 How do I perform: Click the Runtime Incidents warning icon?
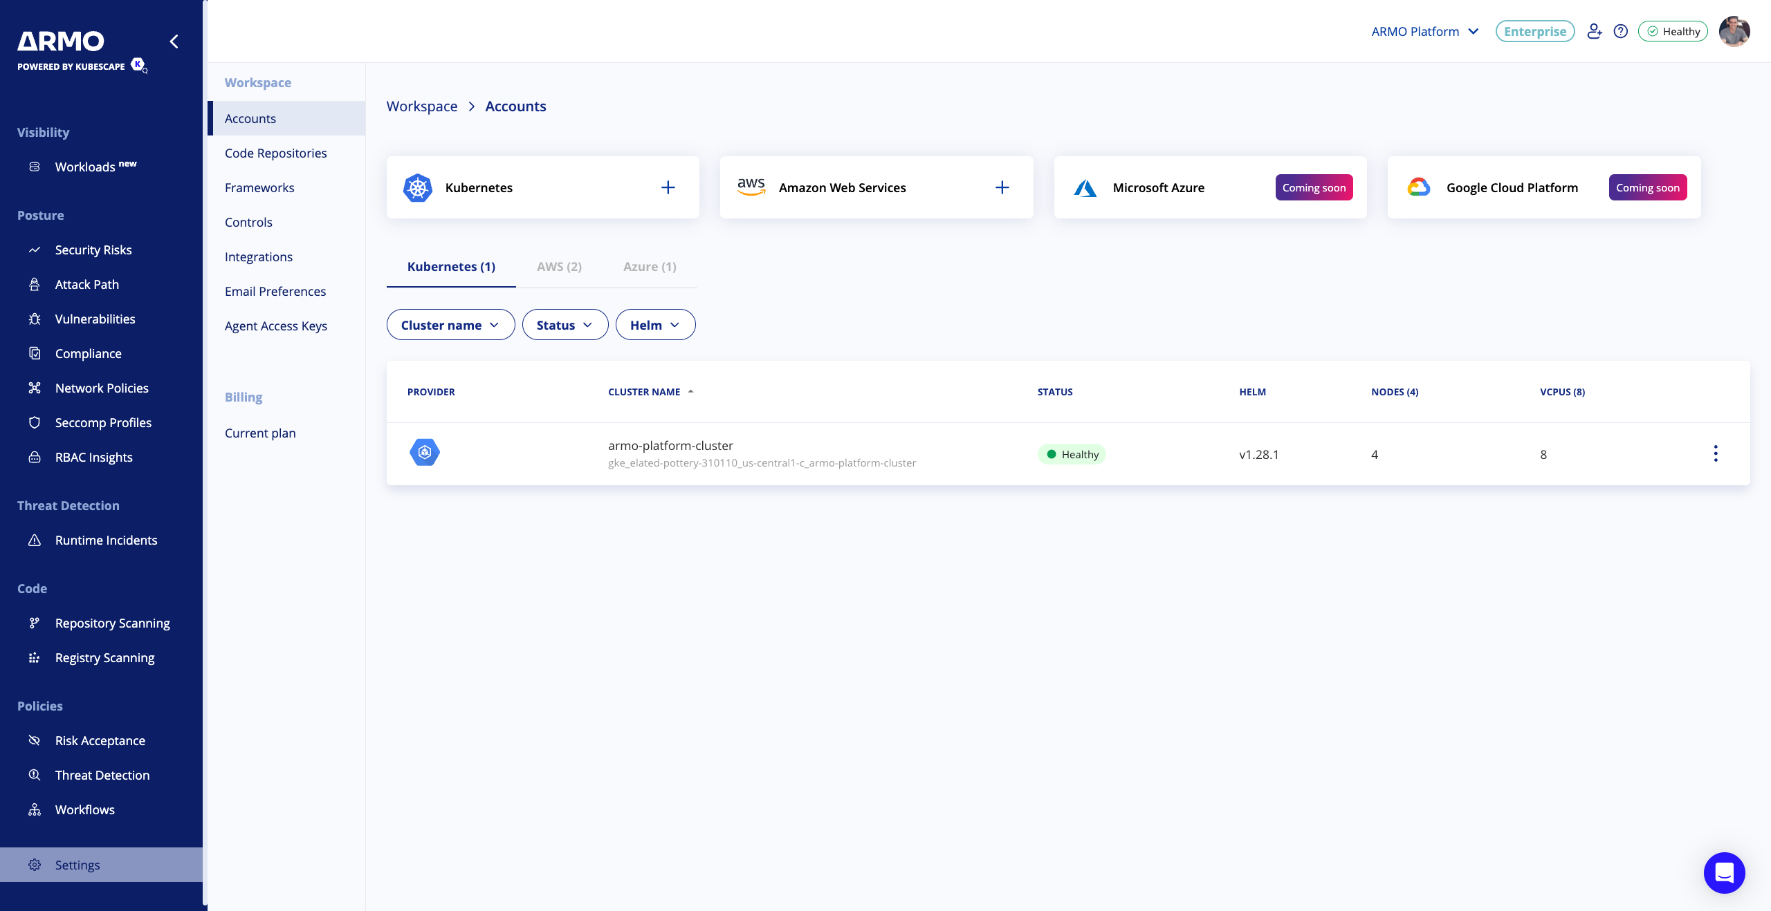(x=35, y=540)
